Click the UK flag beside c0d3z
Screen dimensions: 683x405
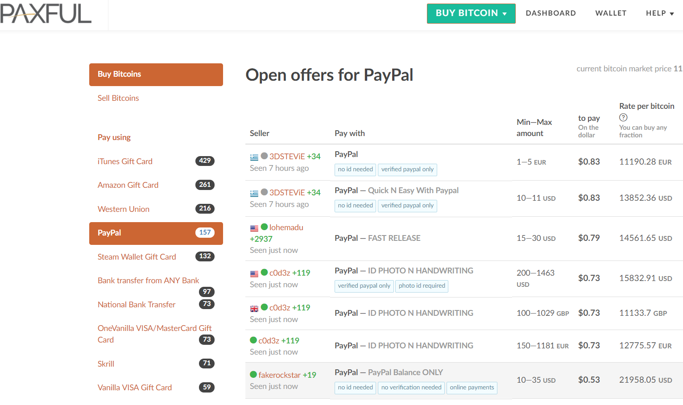pos(254,308)
